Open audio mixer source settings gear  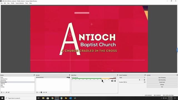[x=115, y=81]
